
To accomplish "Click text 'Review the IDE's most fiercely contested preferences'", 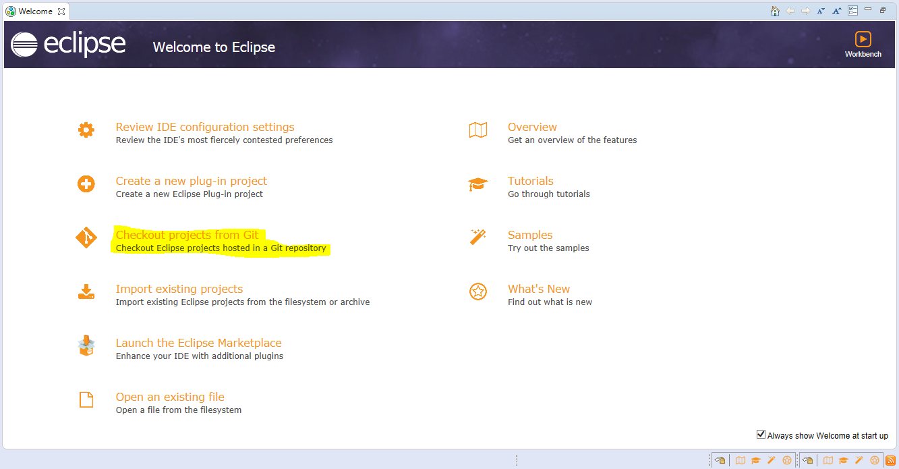I will [x=225, y=140].
